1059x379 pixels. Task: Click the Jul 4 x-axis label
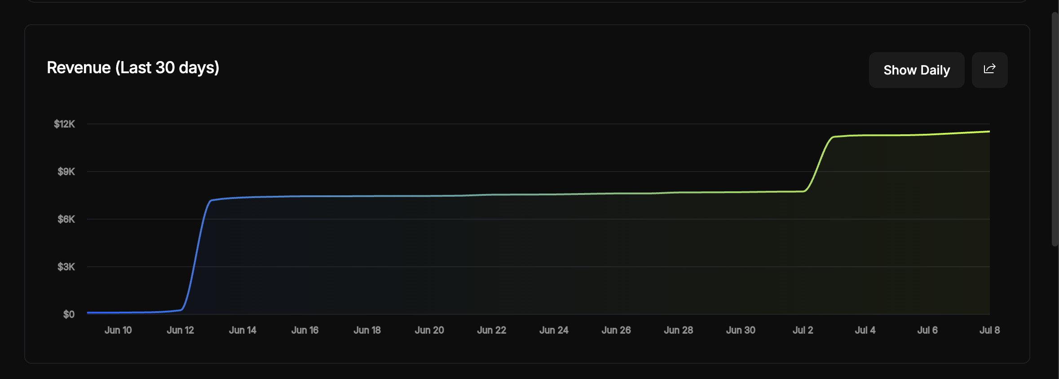pyautogui.click(x=865, y=330)
